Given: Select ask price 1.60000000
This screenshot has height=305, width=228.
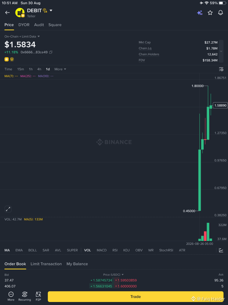Looking at the screenshot, I should [126, 286].
